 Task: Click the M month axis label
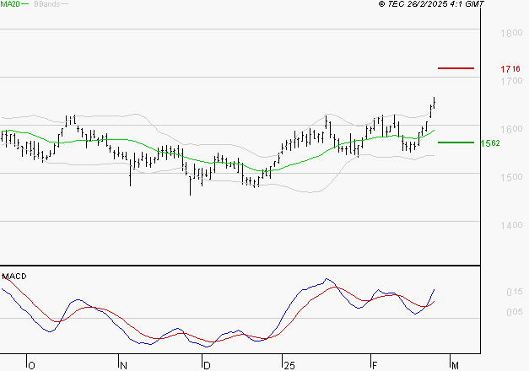pos(455,366)
